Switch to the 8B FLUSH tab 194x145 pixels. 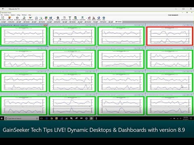pyautogui.click(x=118, y=22)
